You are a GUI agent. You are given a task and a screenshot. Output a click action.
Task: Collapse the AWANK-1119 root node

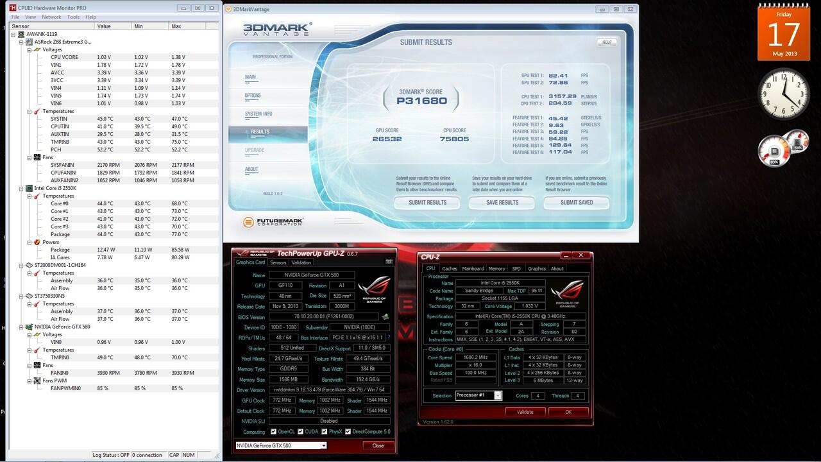pos(13,34)
